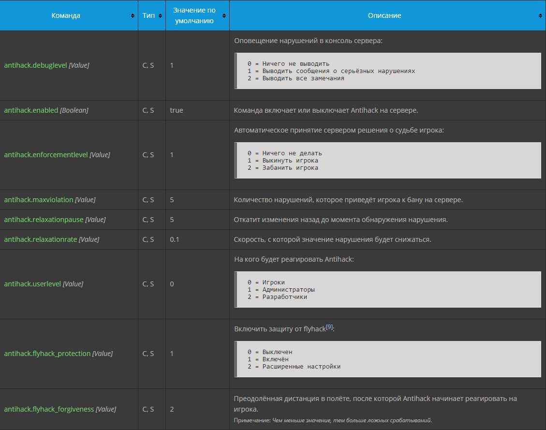Click antihack.debuglevel command name
Viewport: 546px width, 430px height.
pos(35,65)
